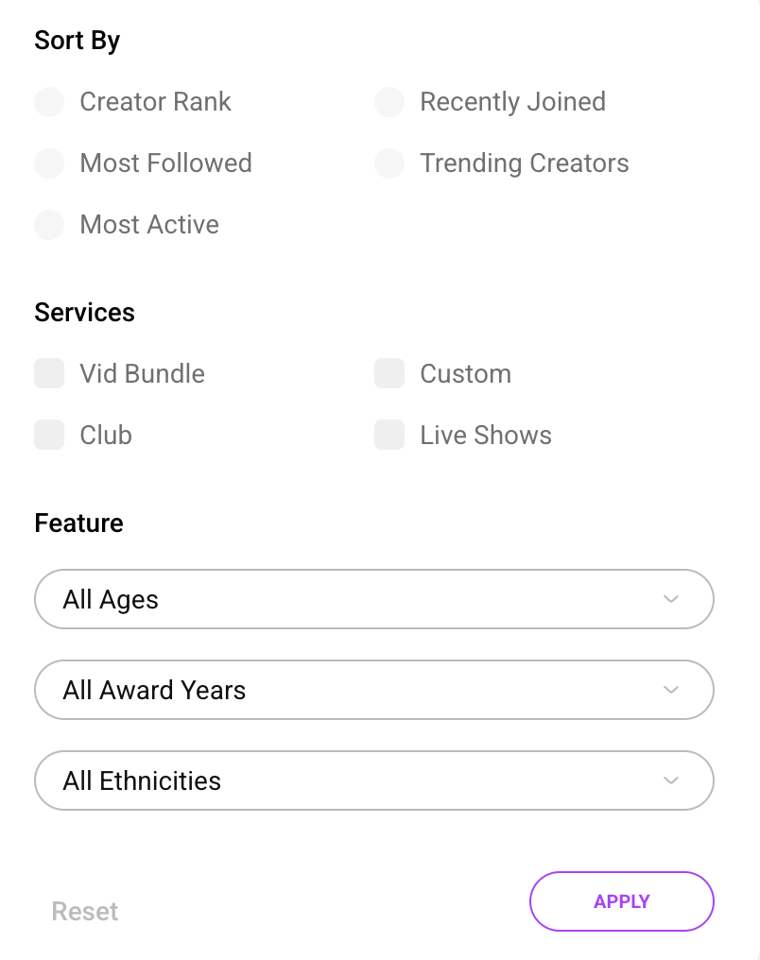The height and width of the screenshot is (960, 760).
Task: Expand the All Award Years dropdown
Action: (373, 690)
